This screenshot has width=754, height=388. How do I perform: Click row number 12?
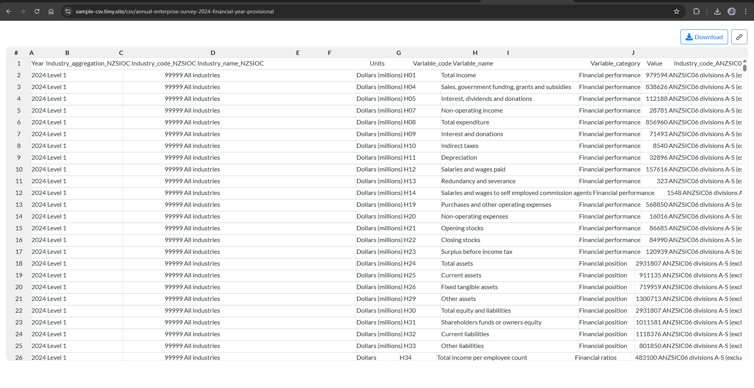pyautogui.click(x=19, y=193)
